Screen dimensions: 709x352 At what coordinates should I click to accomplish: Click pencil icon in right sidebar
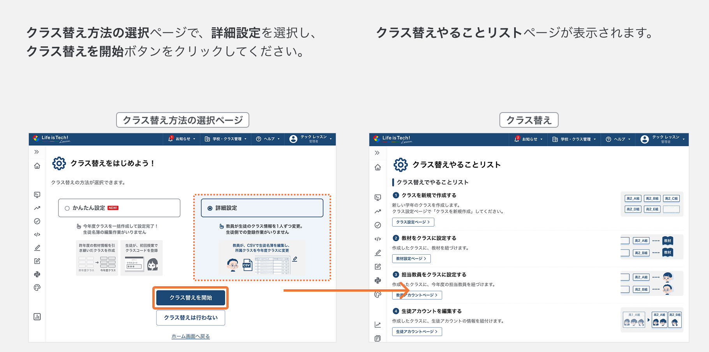pos(377,253)
